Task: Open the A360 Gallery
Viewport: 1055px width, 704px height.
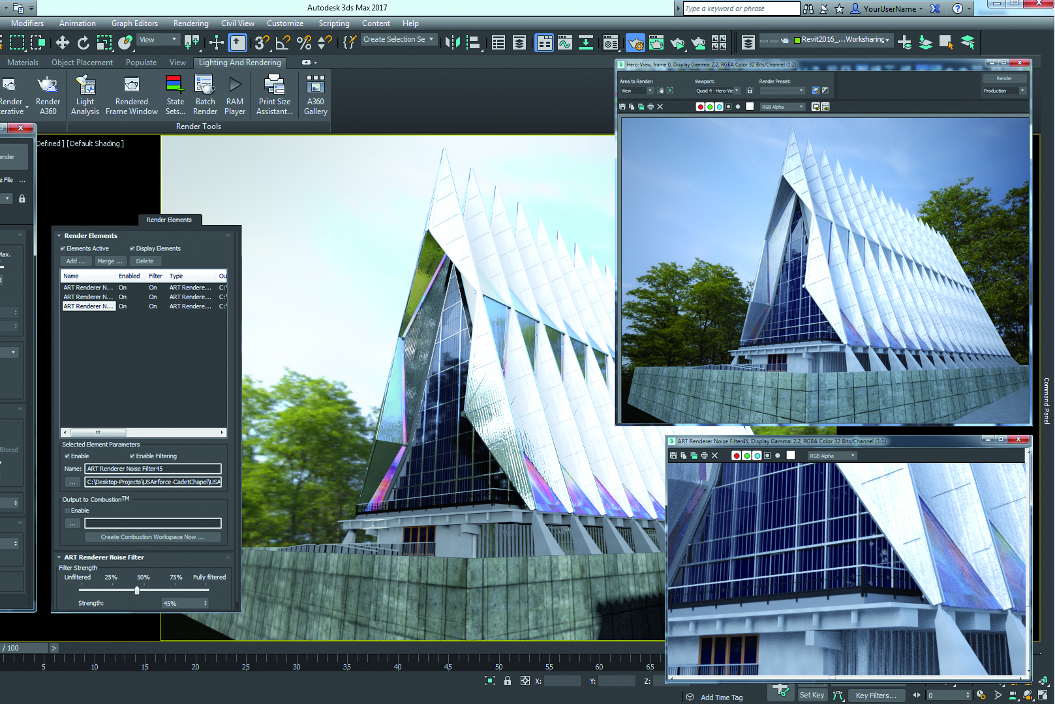Action: click(x=315, y=95)
